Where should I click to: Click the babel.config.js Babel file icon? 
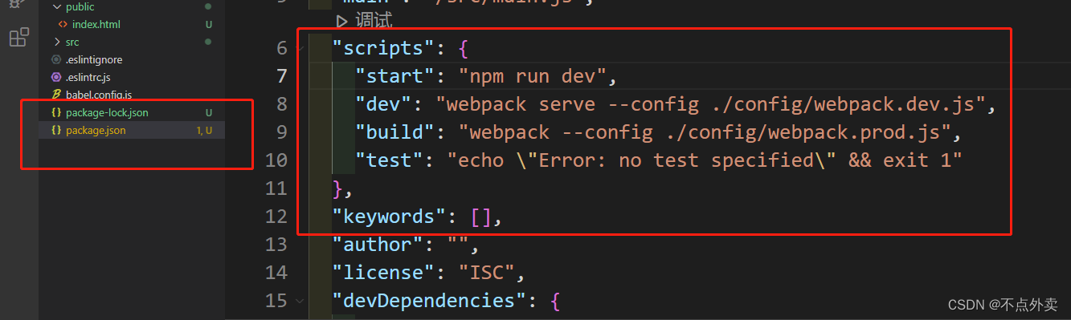click(x=56, y=95)
